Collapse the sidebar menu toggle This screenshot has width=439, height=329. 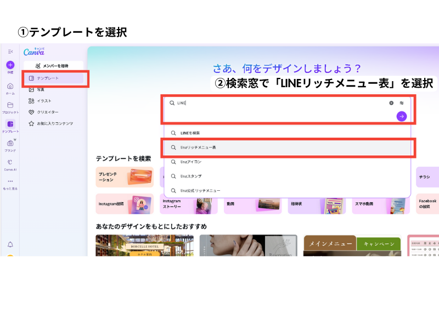[10, 51]
